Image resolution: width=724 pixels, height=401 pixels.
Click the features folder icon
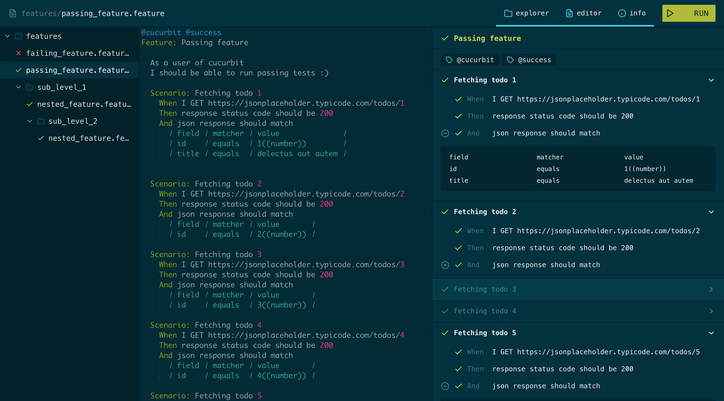19,36
